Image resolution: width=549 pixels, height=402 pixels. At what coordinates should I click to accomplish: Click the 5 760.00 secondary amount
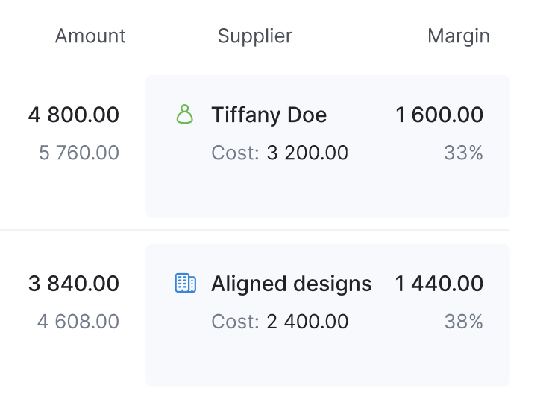[79, 153]
